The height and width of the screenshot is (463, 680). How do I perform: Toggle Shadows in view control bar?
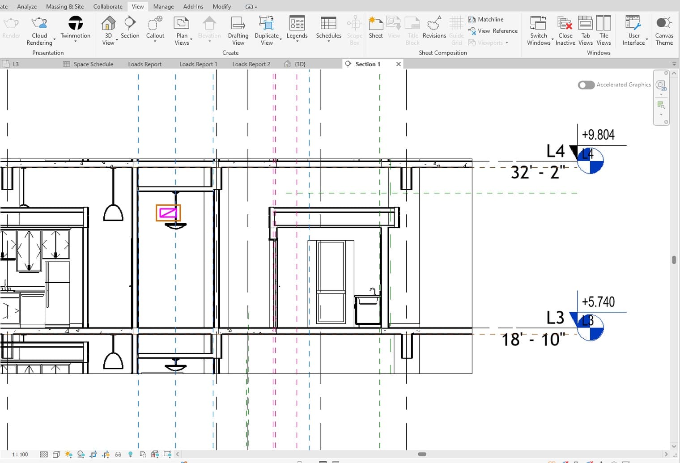[81, 455]
